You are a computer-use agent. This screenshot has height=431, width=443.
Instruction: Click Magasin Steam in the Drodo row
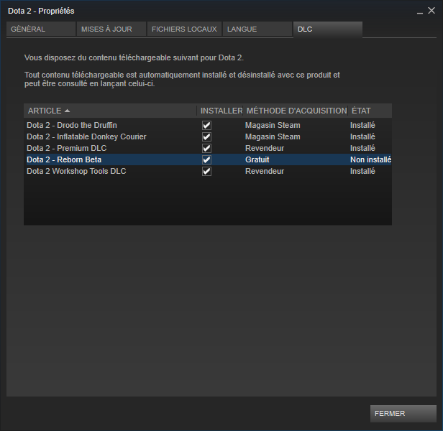click(273, 125)
